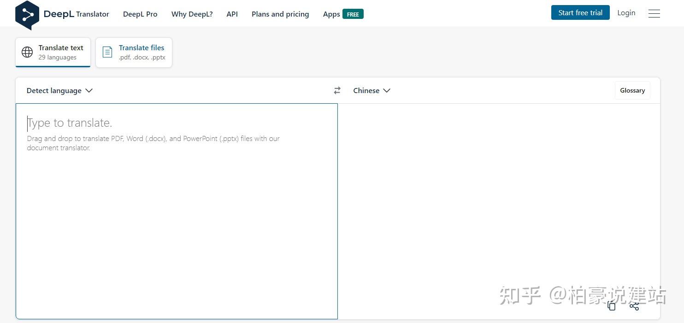Open the Glossary button
Screen dimensions: 684x323
[x=632, y=90]
